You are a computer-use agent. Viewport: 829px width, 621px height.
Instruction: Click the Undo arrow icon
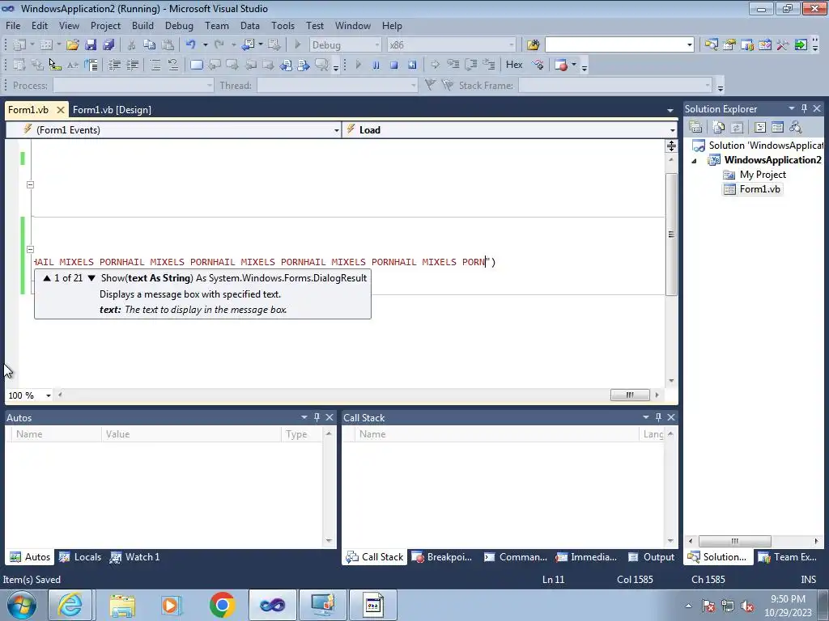(x=191, y=45)
